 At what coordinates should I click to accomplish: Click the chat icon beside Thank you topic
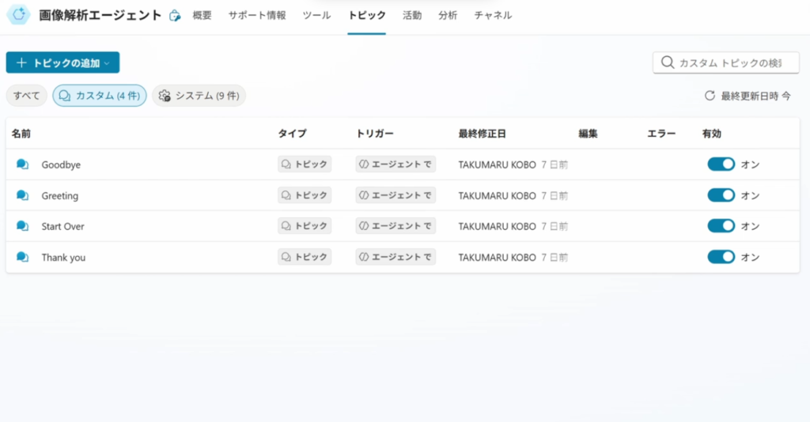pyautogui.click(x=23, y=257)
